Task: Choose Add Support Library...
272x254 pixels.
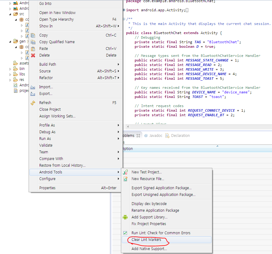Action: [x=167, y=217]
